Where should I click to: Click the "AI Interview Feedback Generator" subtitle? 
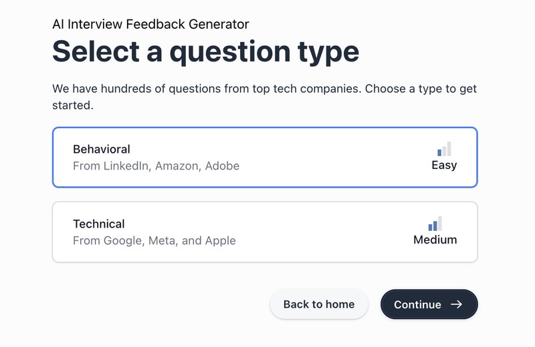click(150, 24)
